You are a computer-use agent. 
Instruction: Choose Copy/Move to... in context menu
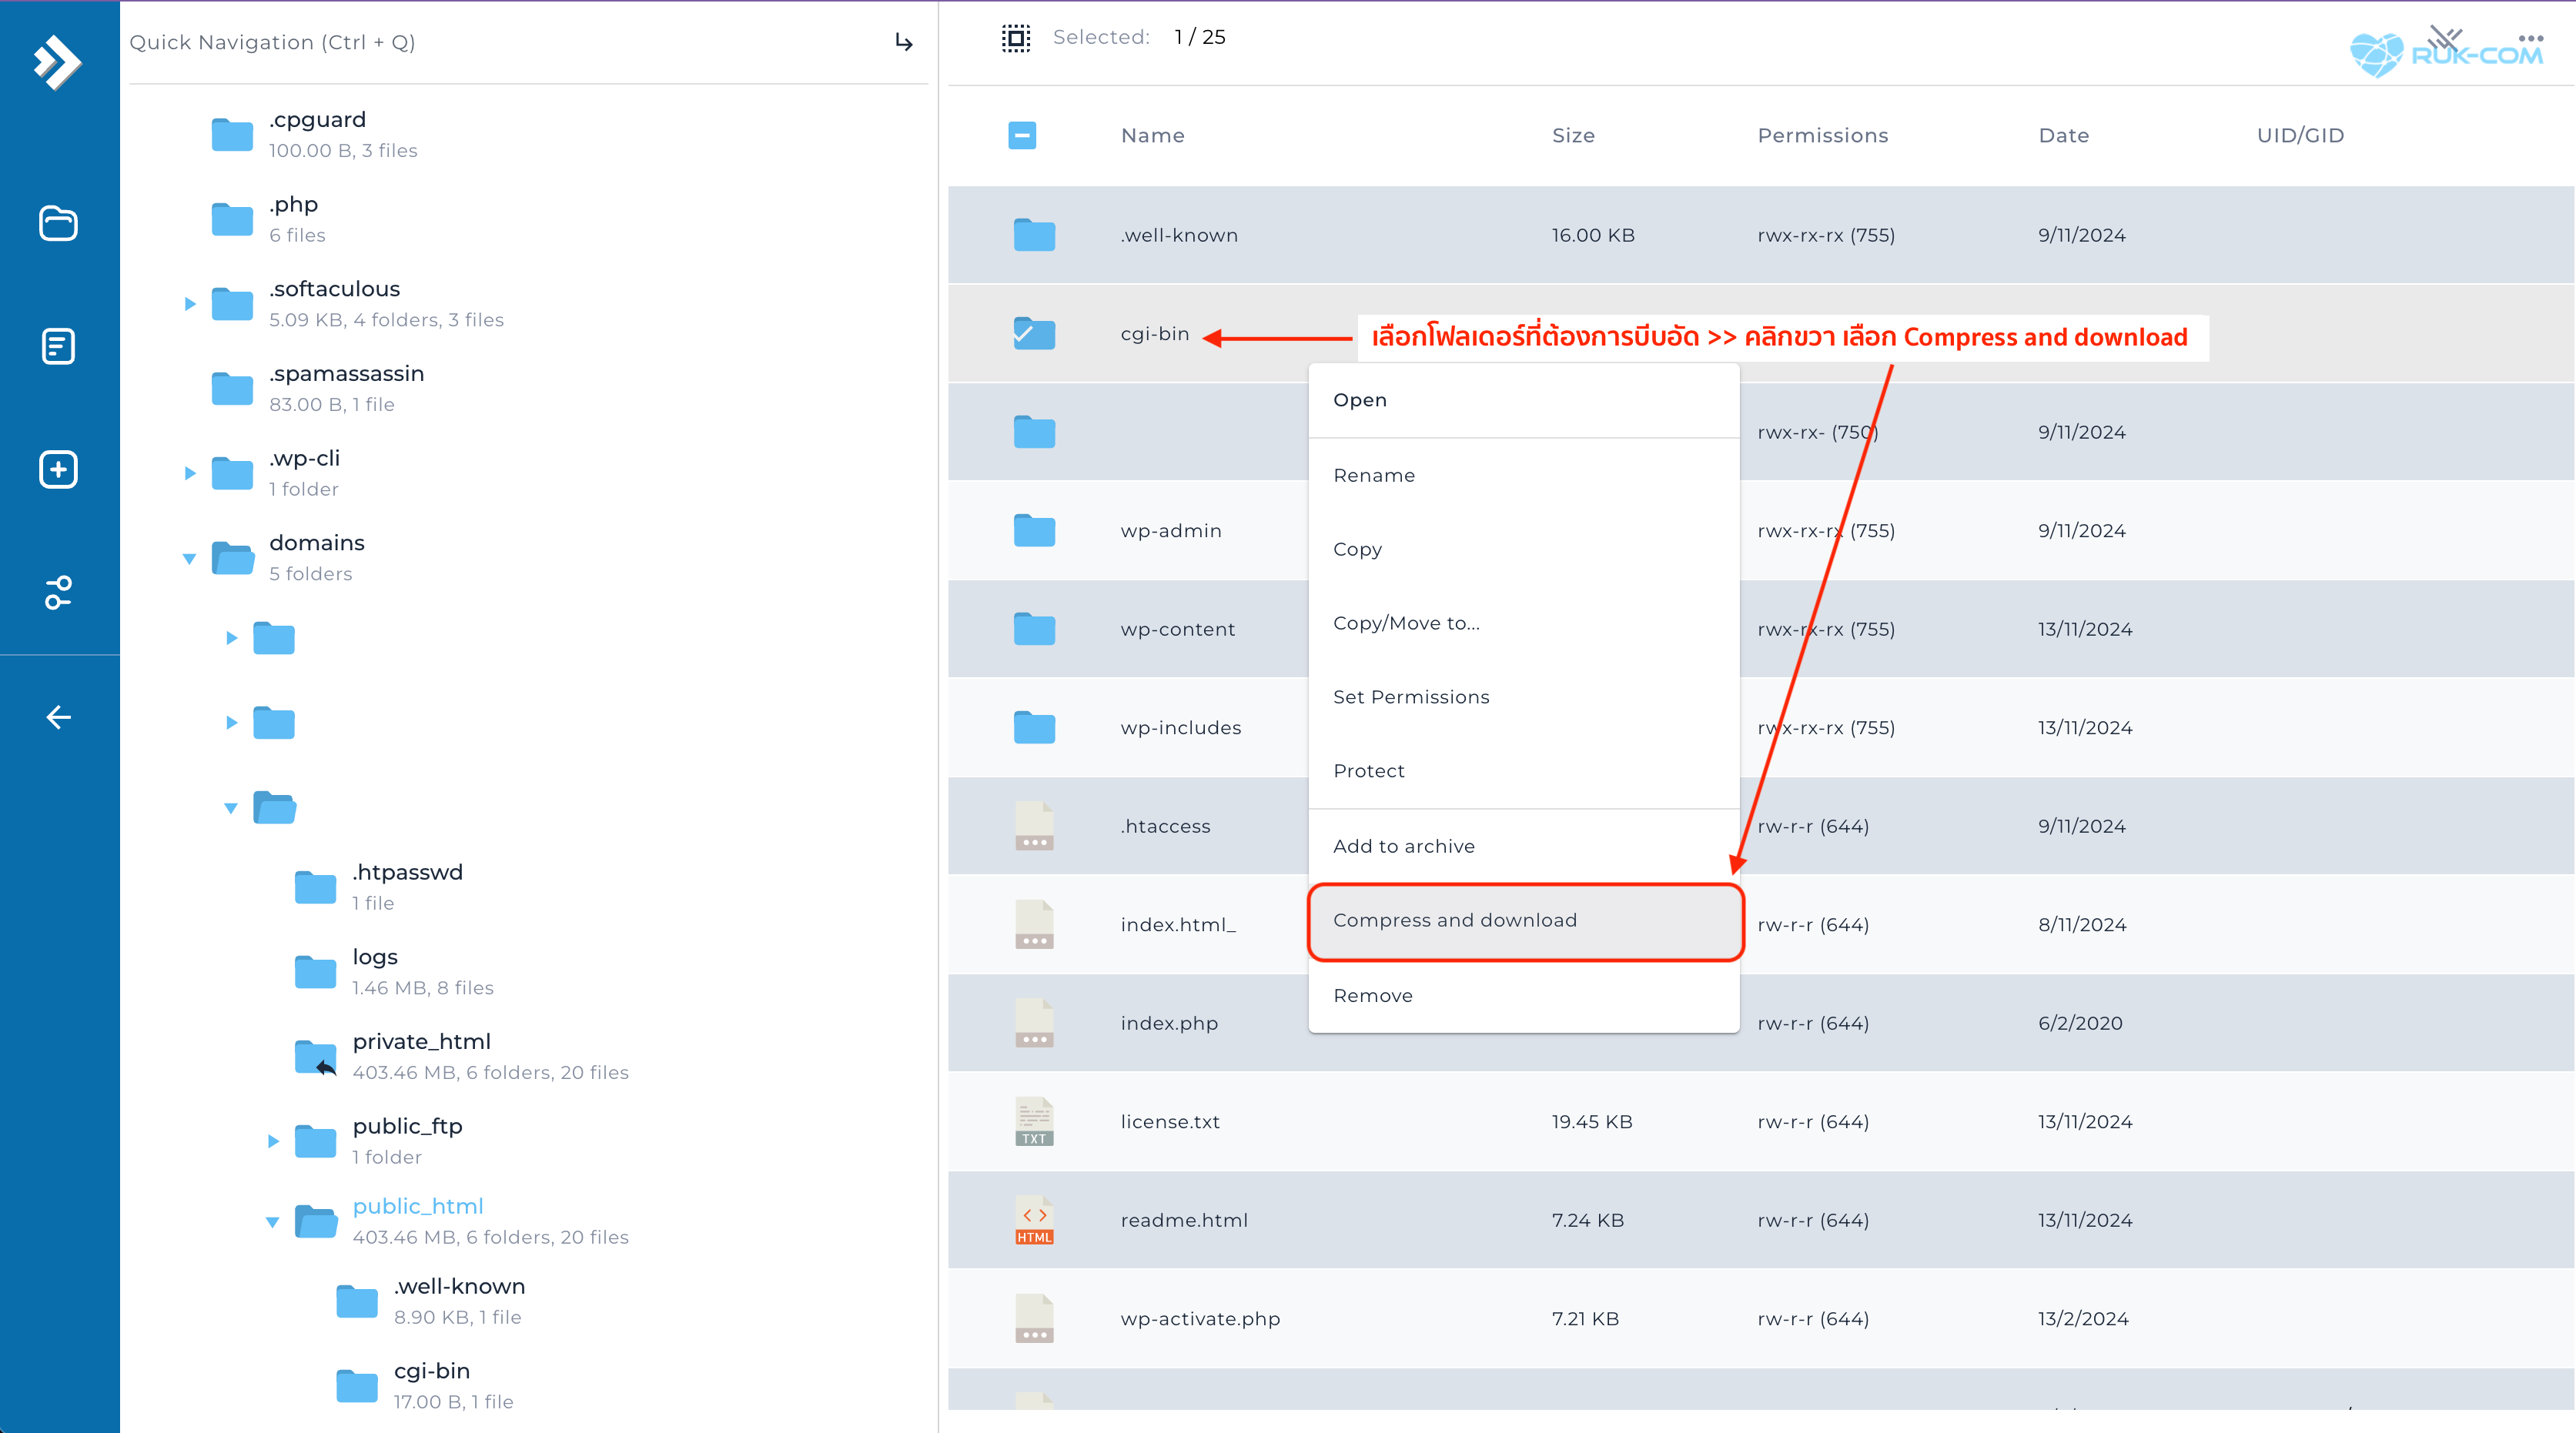pos(1524,623)
